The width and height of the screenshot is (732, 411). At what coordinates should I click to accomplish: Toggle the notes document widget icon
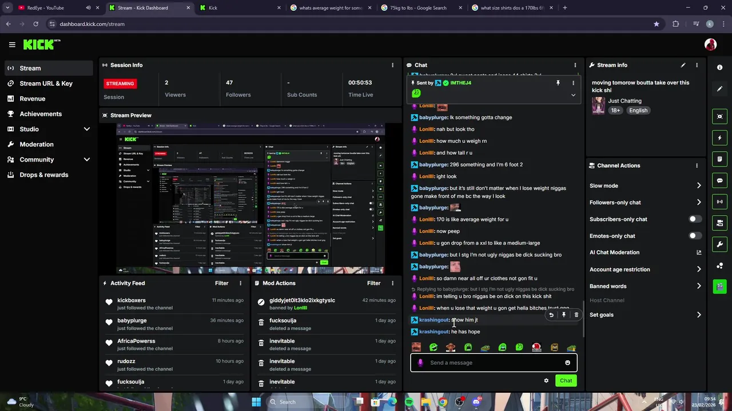(x=719, y=159)
